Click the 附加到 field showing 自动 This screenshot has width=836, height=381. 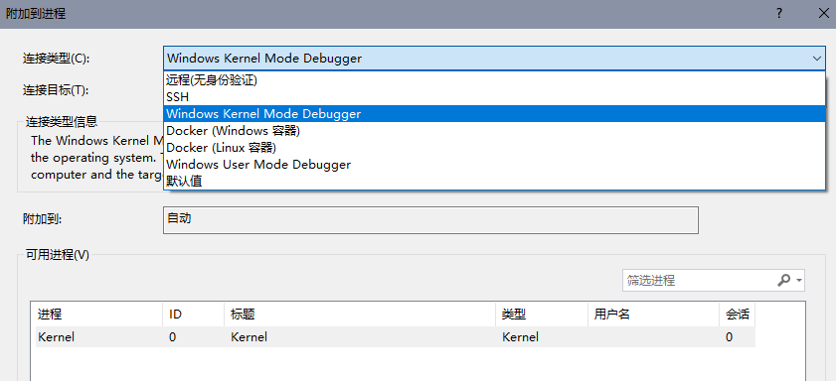430,220
